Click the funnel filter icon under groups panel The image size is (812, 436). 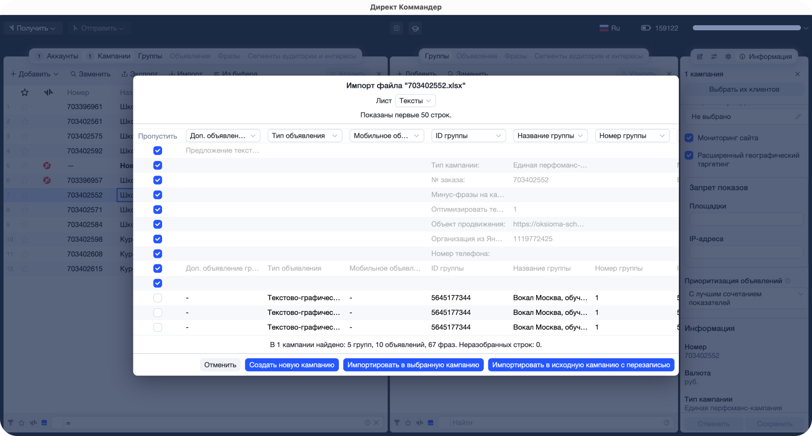(397, 423)
